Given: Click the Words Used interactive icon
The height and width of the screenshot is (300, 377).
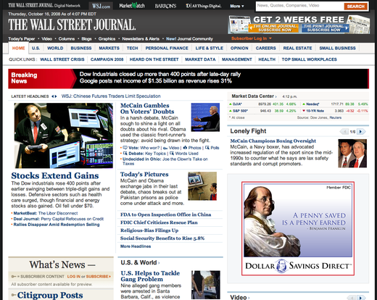Looking at the screenshot, I should coord(172,154).
